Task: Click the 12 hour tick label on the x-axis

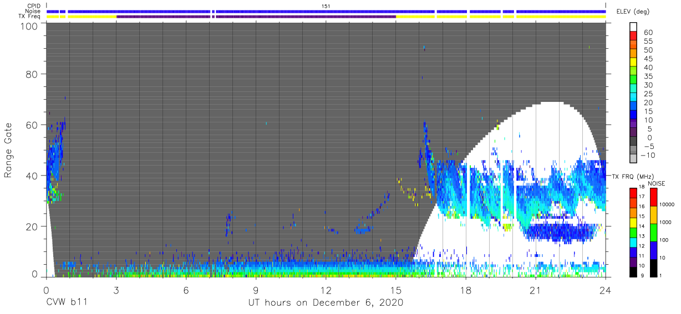Action: point(326,290)
